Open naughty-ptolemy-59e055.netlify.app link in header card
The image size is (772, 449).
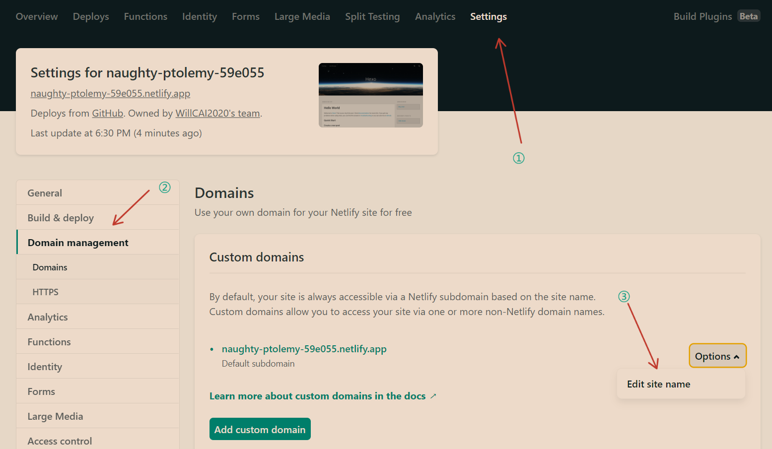(x=110, y=93)
